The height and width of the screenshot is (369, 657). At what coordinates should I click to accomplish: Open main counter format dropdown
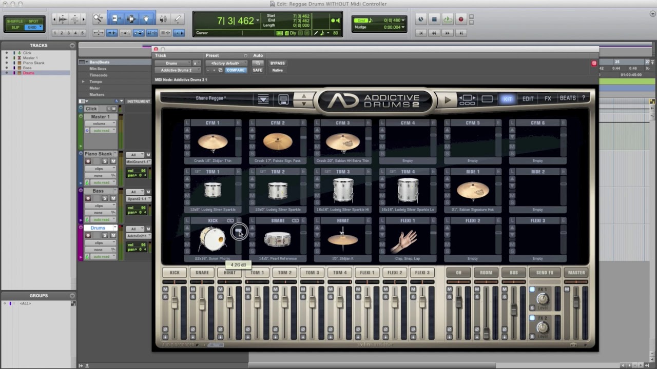[258, 21]
